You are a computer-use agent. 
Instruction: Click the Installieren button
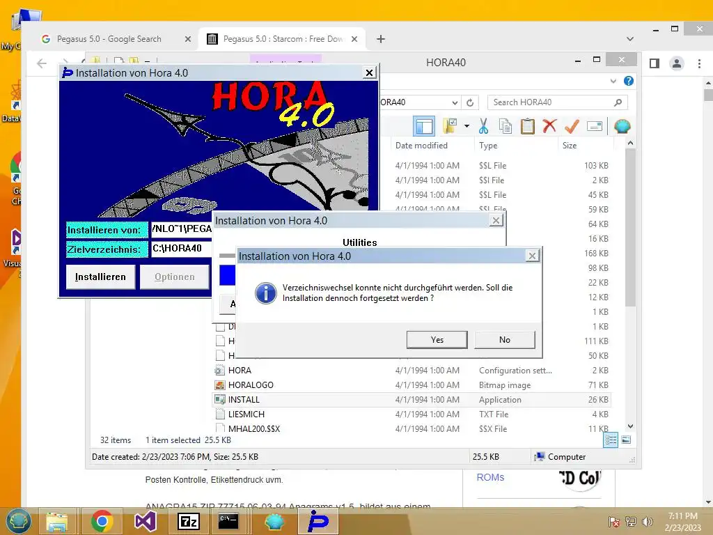(x=100, y=277)
